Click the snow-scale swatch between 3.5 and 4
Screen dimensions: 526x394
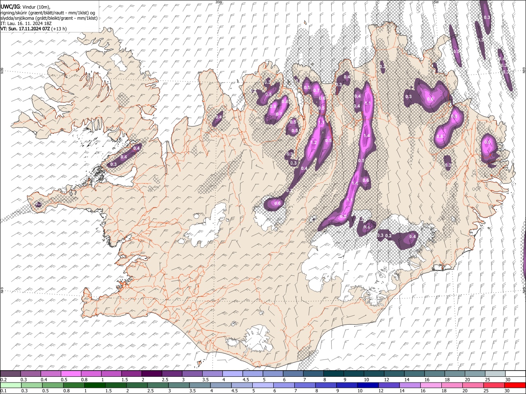click(212, 374)
